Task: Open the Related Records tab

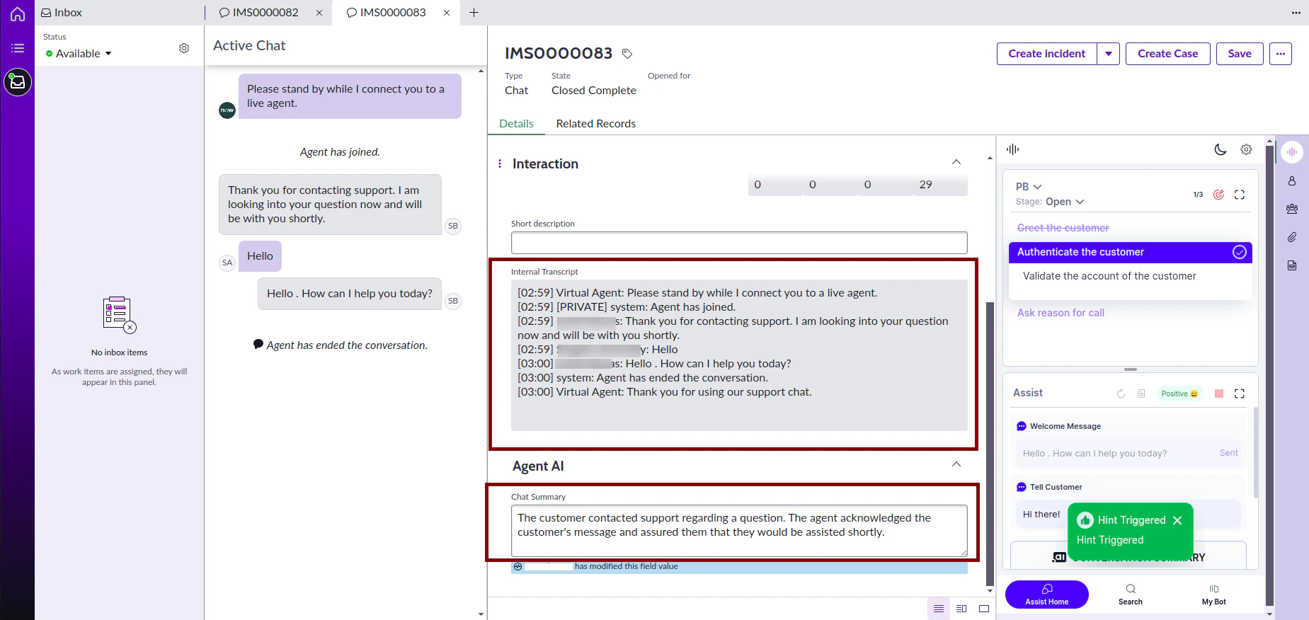Action: tap(596, 123)
